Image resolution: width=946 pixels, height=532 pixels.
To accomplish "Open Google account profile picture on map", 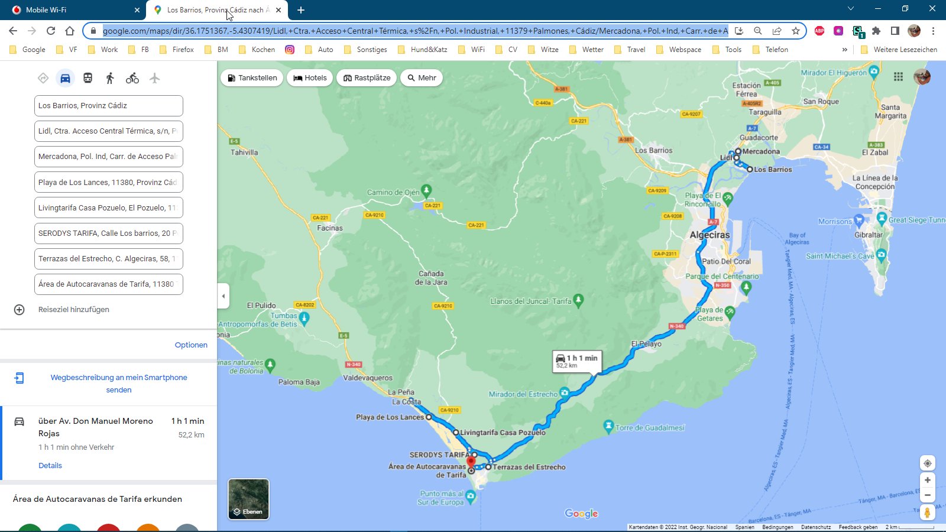I will 922,77.
